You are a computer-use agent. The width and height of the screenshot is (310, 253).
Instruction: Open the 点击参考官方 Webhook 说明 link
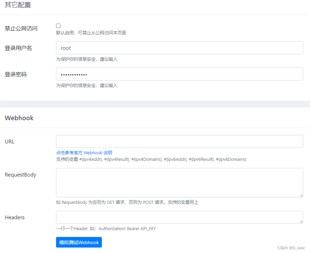(x=84, y=153)
